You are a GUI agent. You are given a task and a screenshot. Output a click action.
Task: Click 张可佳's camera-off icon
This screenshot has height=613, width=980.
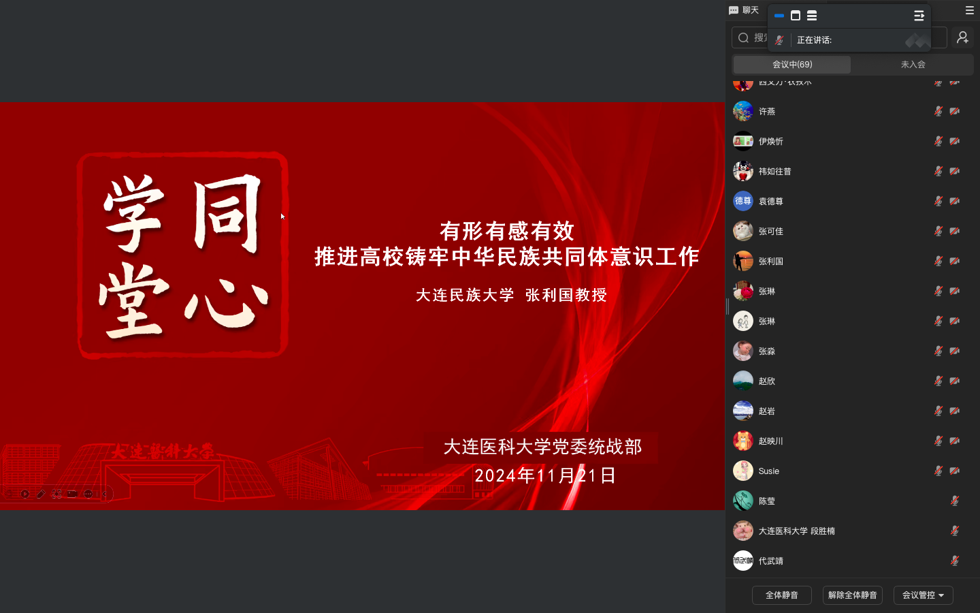coord(955,231)
